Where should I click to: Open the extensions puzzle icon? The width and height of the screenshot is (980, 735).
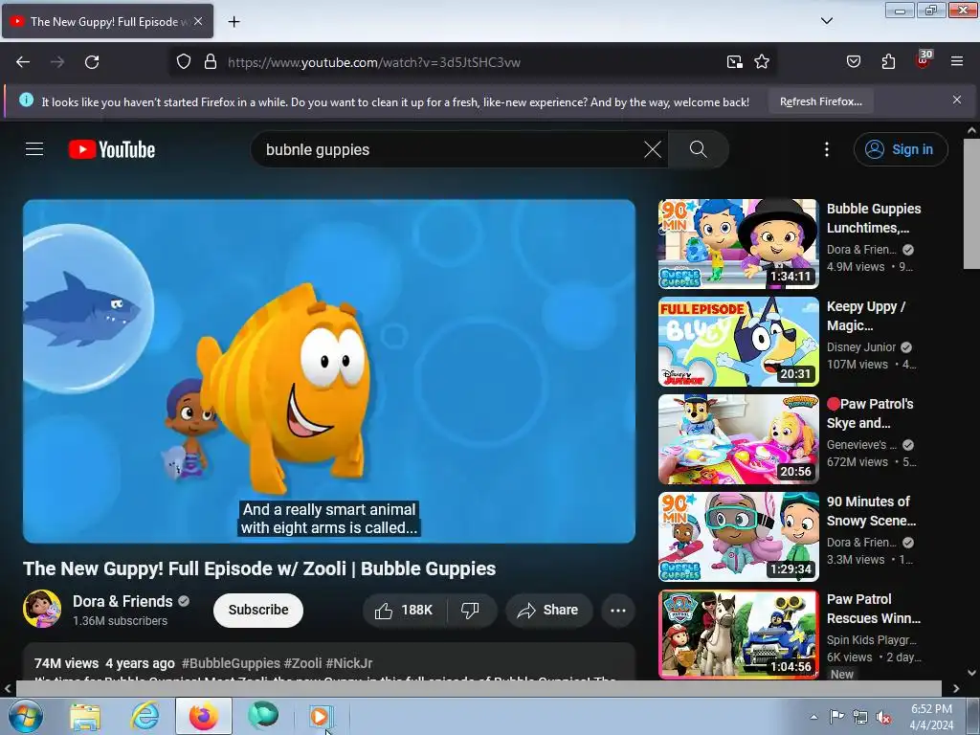[x=888, y=62]
